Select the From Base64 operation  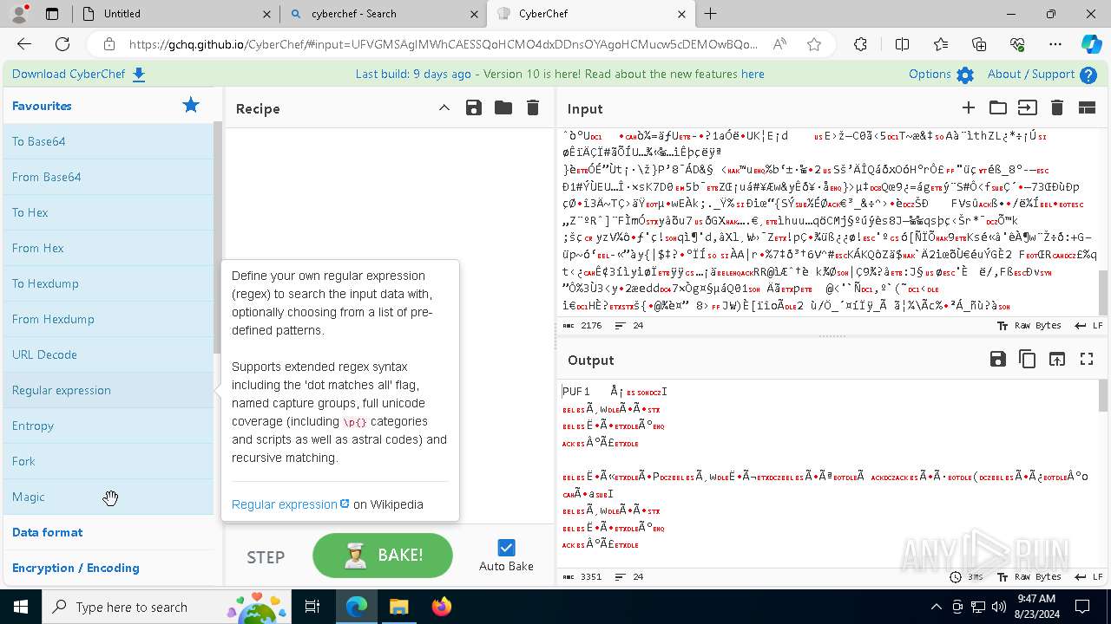tap(108, 177)
